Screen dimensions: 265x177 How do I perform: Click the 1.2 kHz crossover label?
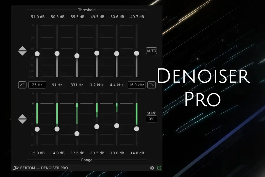click(97, 85)
